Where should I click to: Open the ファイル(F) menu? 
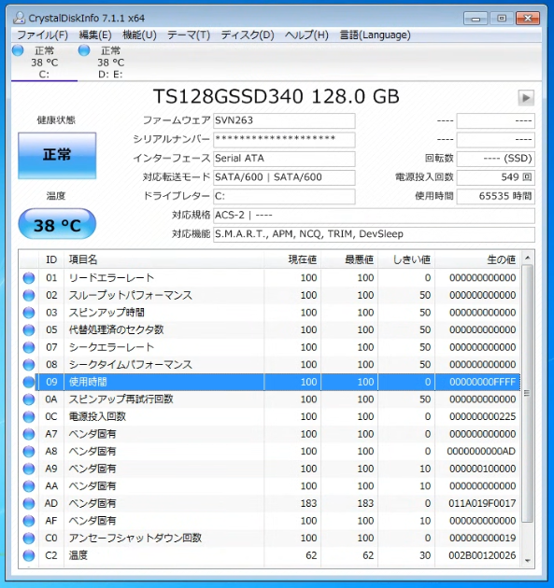tap(42, 35)
